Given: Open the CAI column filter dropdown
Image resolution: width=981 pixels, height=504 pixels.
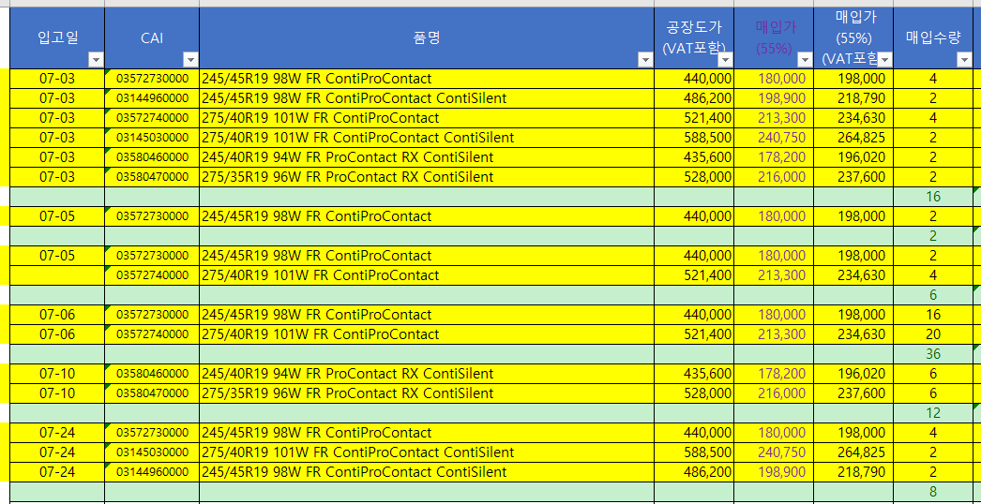Looking at the screenshot, I should (x=189, y=60).
